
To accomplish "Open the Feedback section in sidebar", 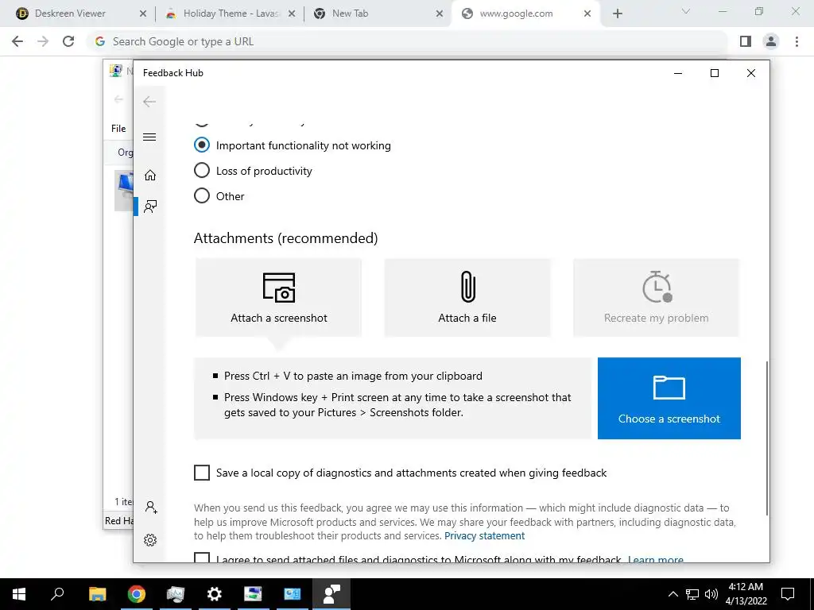I will click(x=150, y=207).
